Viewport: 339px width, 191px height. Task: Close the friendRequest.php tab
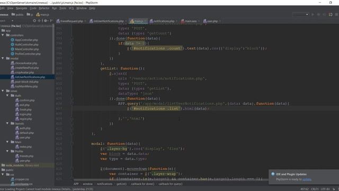[x=85, y=21]
